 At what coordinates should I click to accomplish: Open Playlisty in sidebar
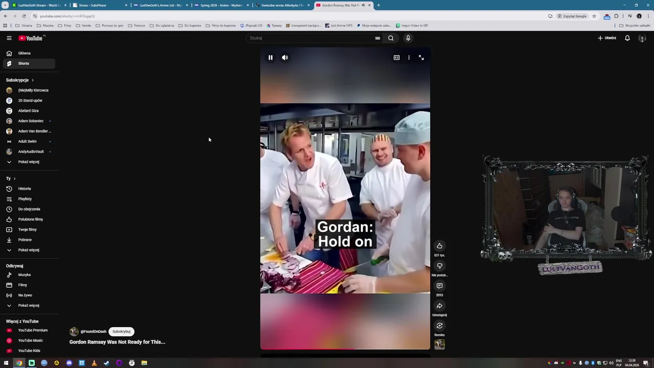(x=29, y=199)
